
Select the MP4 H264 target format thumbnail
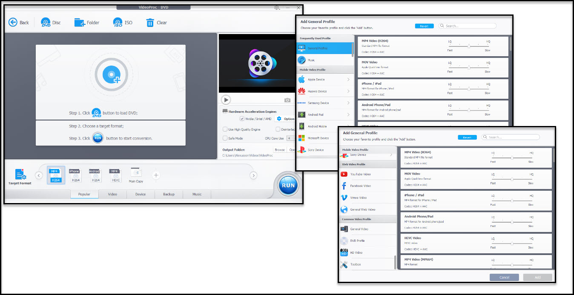56,175
